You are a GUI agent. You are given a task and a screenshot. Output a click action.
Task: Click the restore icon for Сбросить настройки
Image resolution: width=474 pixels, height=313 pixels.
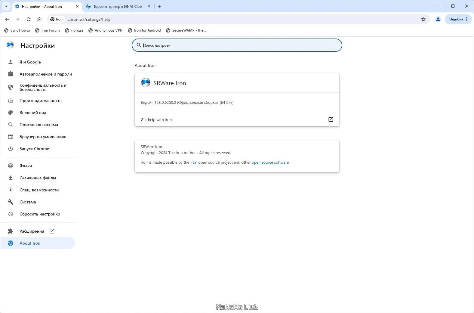click(x=11, y=214)
